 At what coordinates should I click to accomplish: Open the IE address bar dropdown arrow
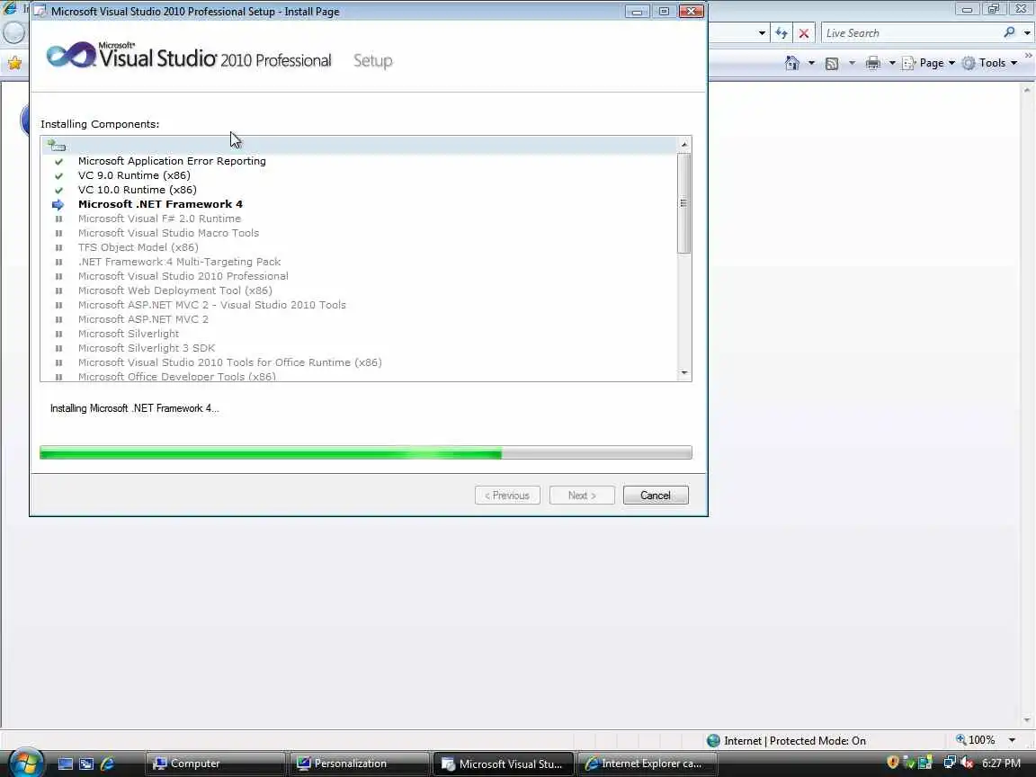(x=762, y=33)
